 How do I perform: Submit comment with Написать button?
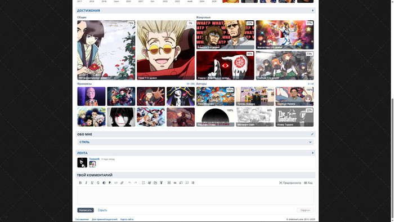pyautogui.click(x=86, y=210)
